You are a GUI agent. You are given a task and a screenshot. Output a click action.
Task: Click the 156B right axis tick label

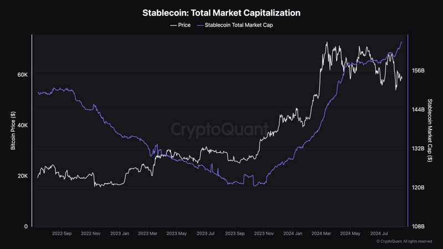(418, 71)
